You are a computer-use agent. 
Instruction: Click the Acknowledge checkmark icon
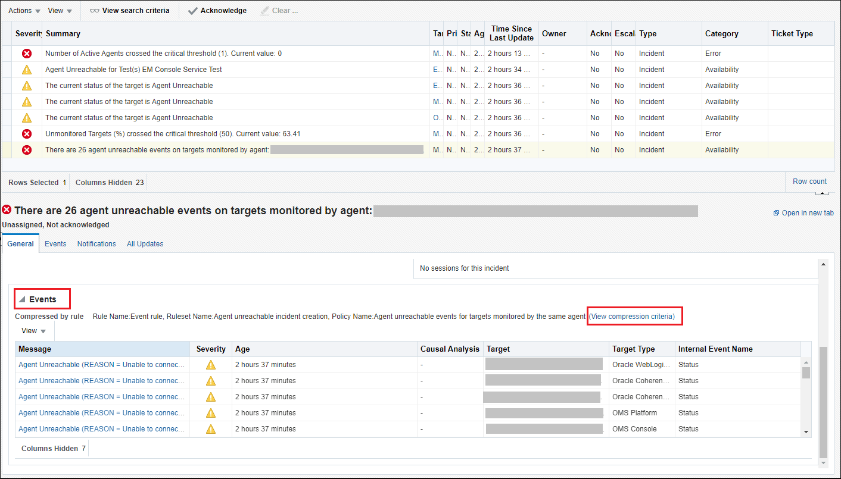click(192, 11)
